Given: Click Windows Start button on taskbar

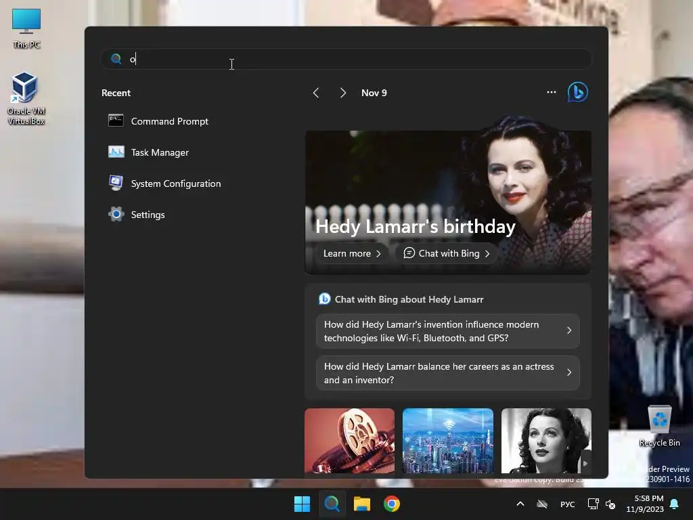Looking at the screenshot, I should click(x=303, y=504).
